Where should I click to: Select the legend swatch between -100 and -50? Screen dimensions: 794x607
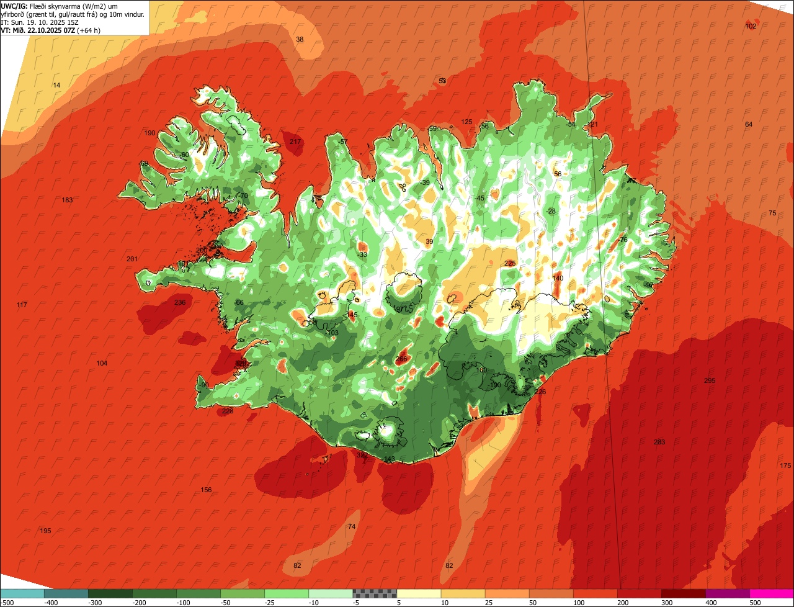198,593
